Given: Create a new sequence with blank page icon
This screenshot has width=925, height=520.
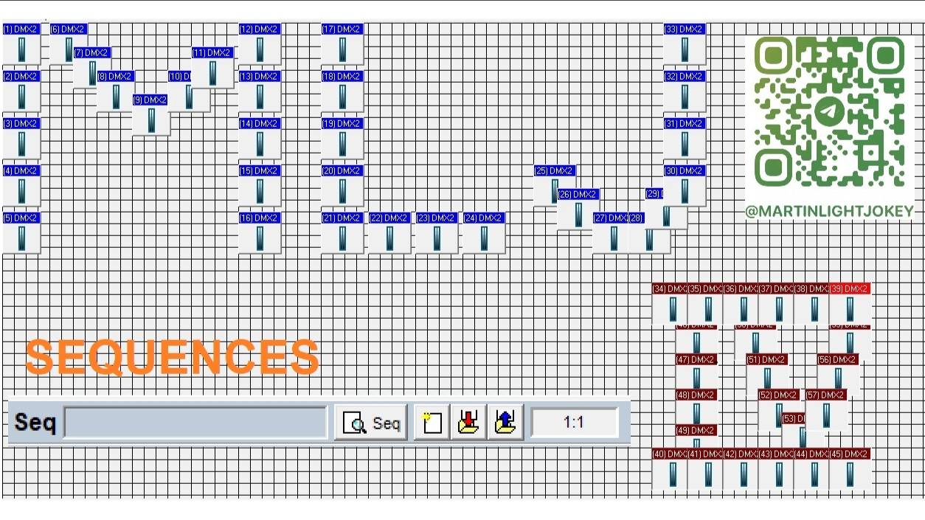Looking at the screenshot, I should click(432, 423).
